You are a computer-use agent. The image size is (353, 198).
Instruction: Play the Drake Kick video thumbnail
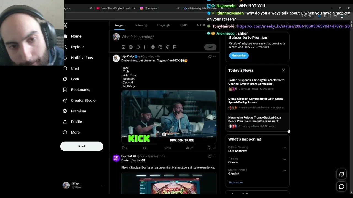169,117
